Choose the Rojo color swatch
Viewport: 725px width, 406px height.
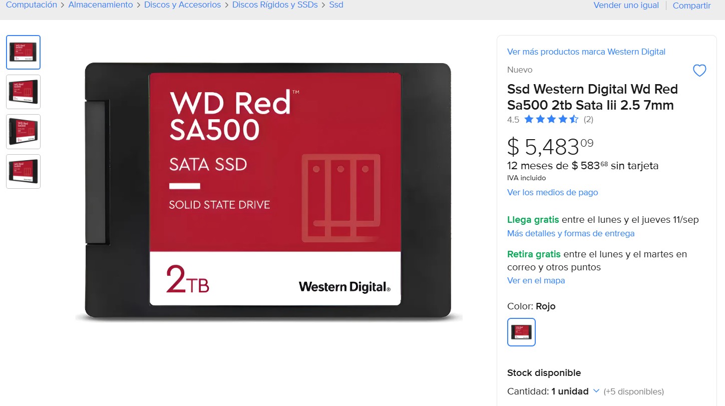coord(521,332)
